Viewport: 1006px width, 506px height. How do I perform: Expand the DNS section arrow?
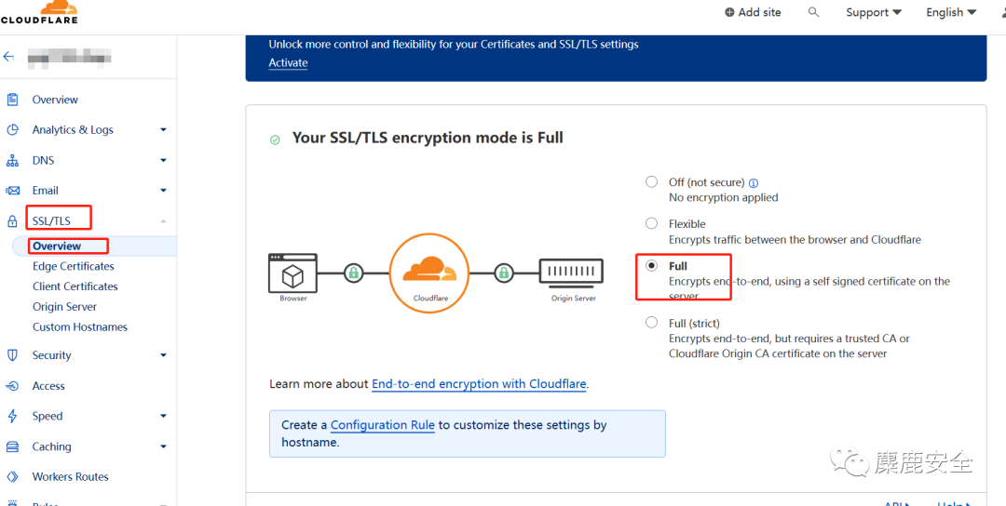(164, 160)
